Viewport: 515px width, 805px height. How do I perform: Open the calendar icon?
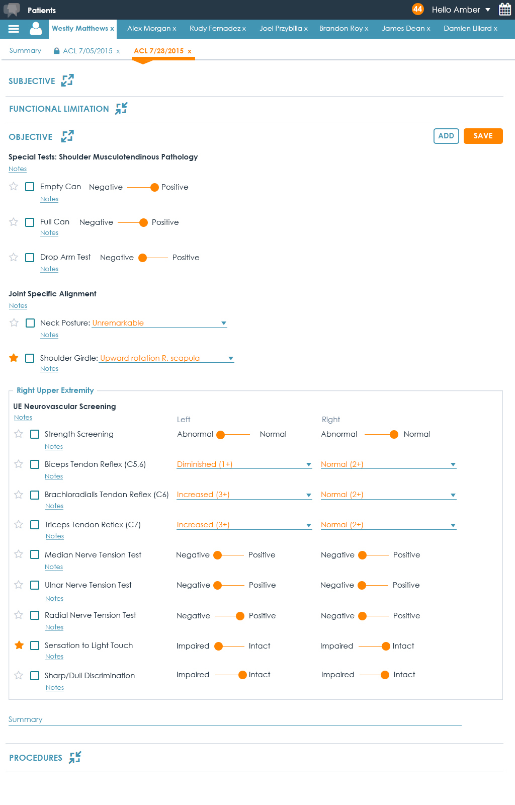(505, 10)
